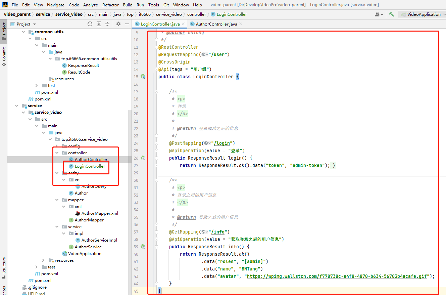Open VideoApplication run configuration dropdown
This screenshot has height=295, width=446.
point(422,14)
